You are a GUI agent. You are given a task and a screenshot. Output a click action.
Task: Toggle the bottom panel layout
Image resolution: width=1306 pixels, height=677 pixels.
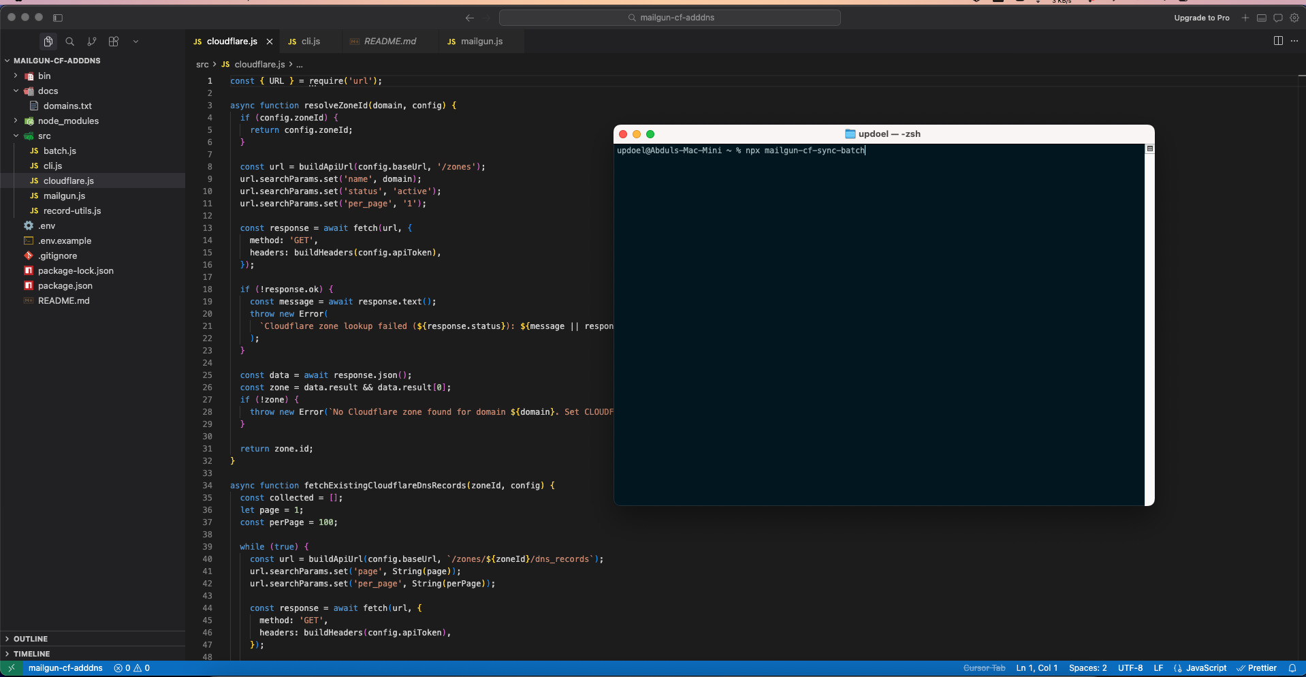click(x=1262, y=18)
